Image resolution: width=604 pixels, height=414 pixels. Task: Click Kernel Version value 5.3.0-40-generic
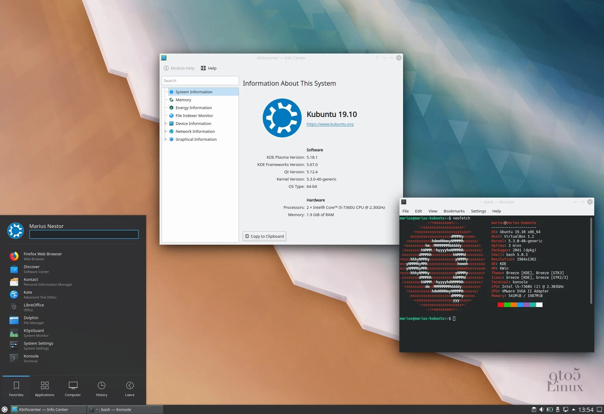coord(321,179)
